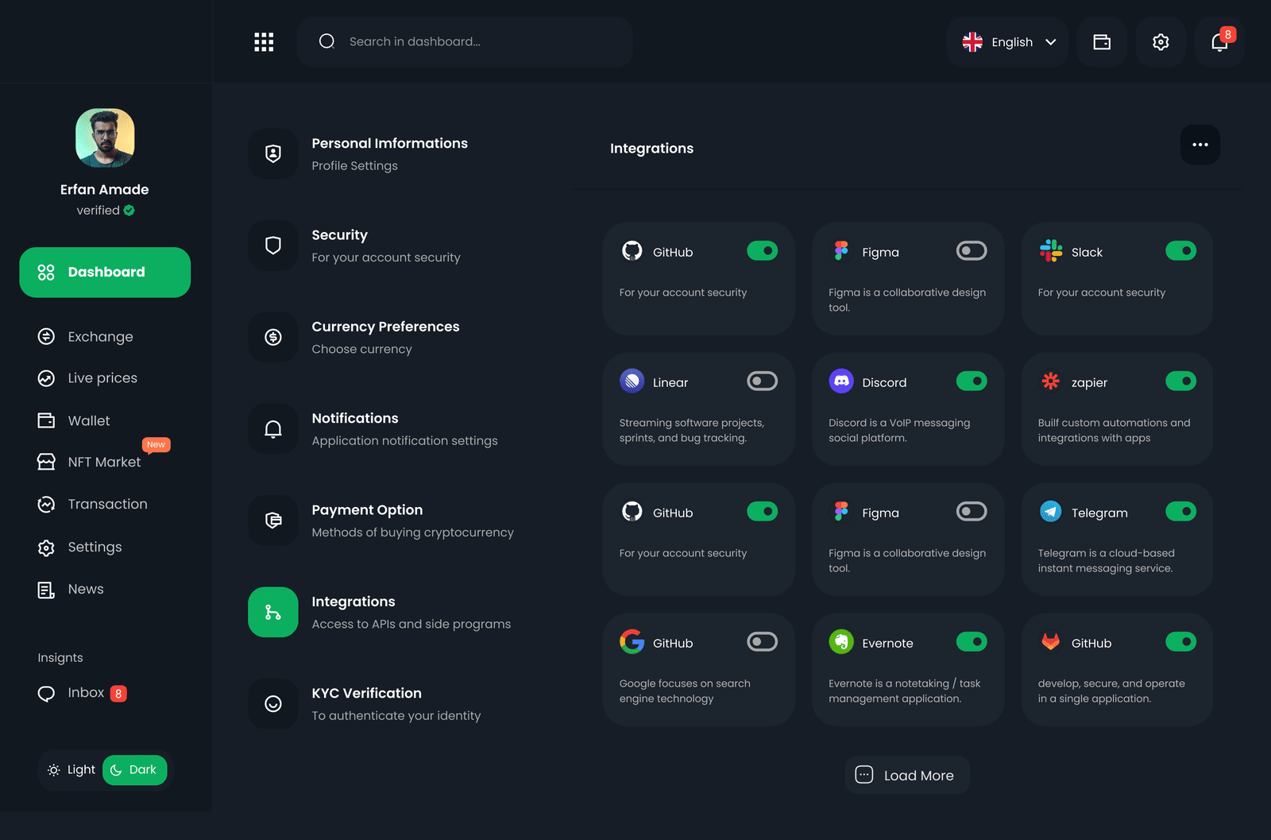The width and height of the screenshot is (1271, 840).
Task: Open the Integrations three-dot options menu
Action: click(x=1200, y=145)
